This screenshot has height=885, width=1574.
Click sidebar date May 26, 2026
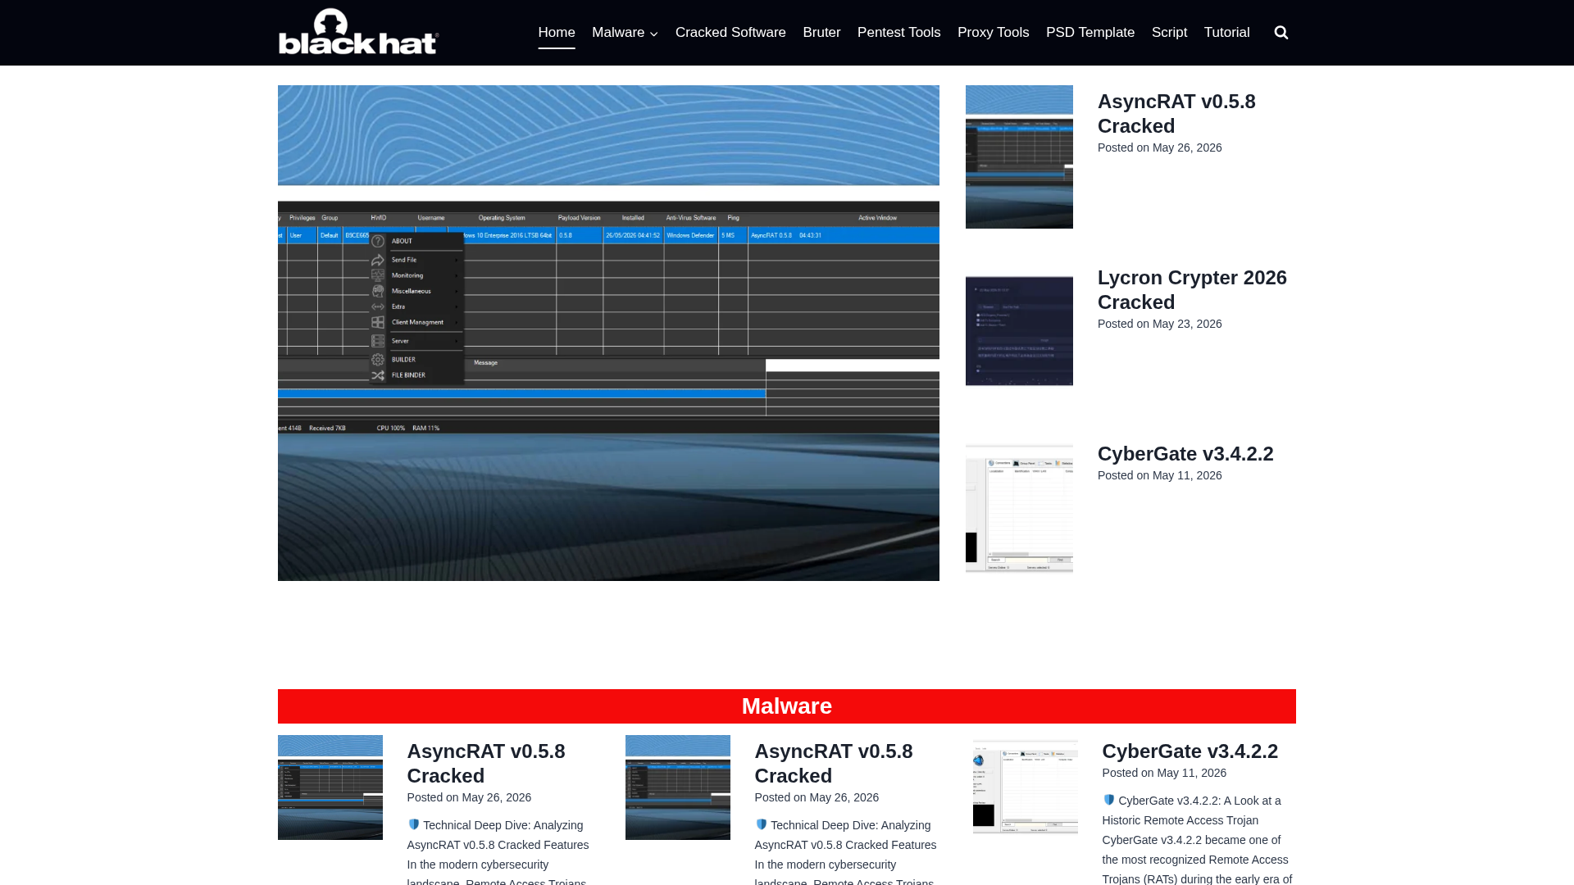point(1187,147)
